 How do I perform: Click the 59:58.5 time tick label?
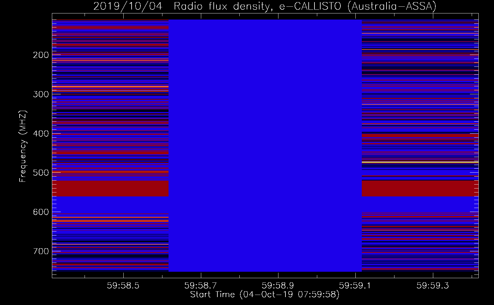123,286
